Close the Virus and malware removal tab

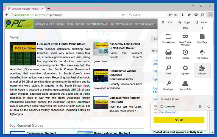click(x=42, y=8)
